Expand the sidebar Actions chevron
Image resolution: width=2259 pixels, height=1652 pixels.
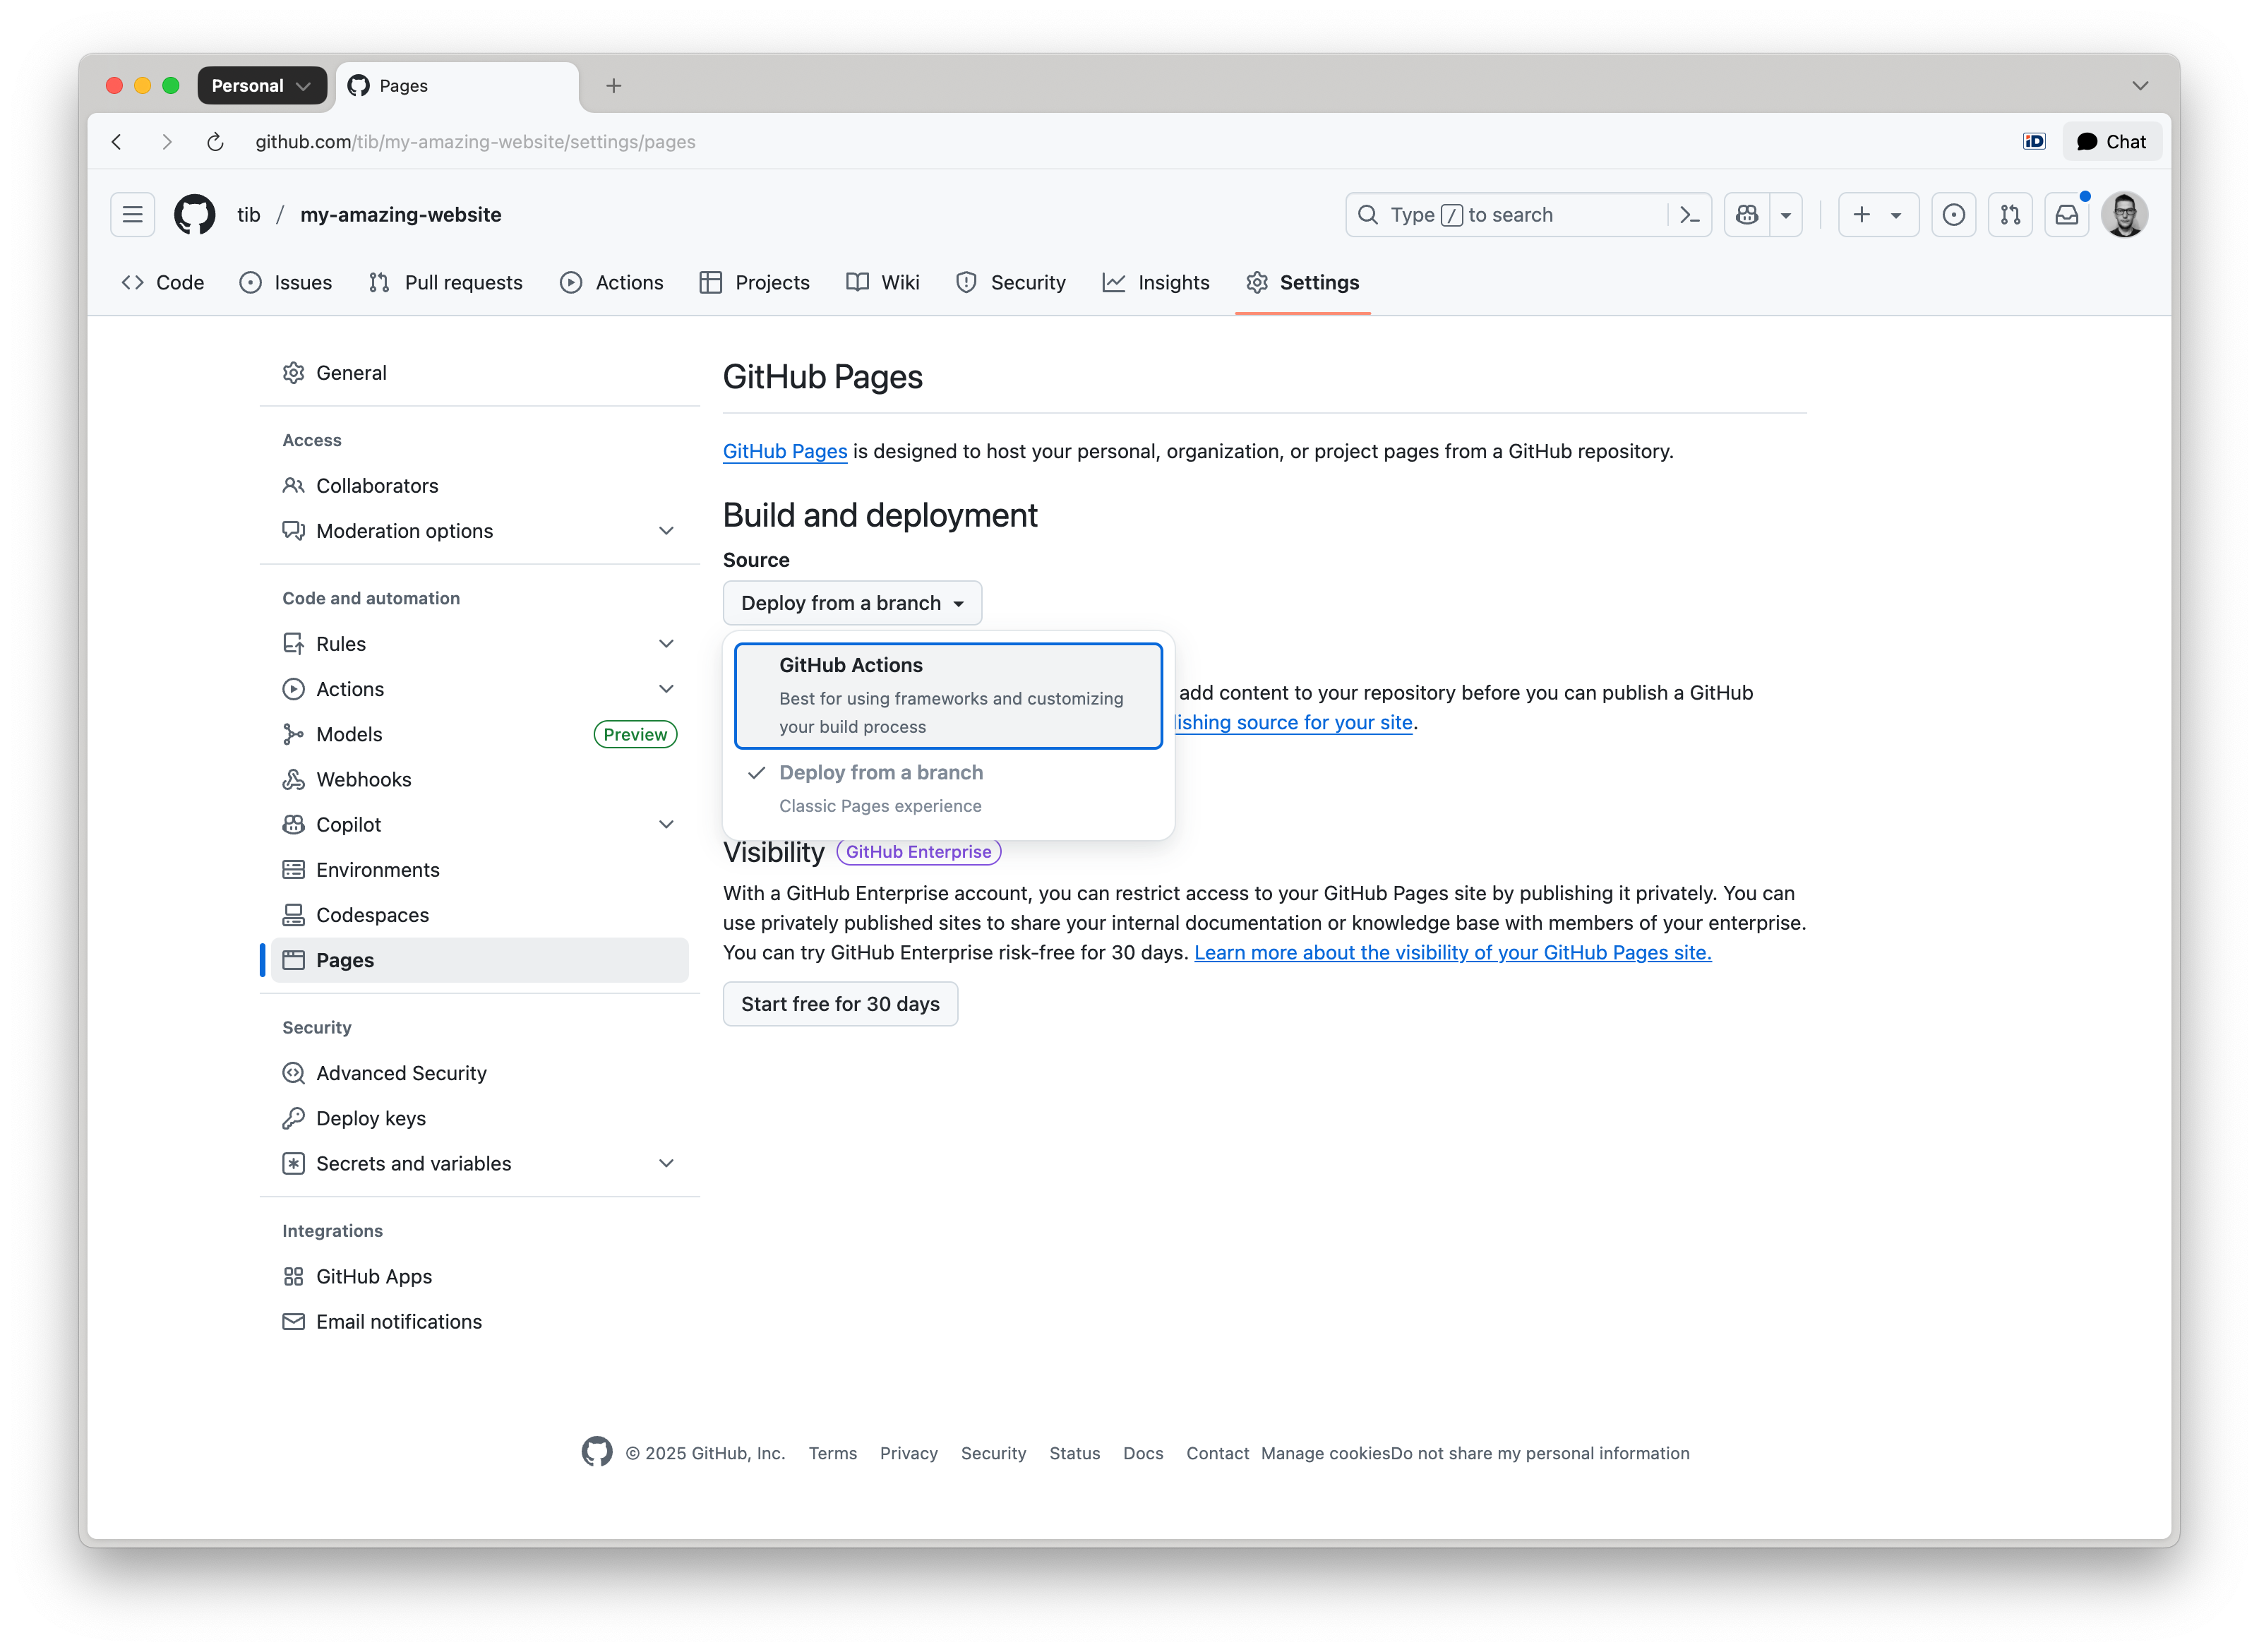click(666, 689)
